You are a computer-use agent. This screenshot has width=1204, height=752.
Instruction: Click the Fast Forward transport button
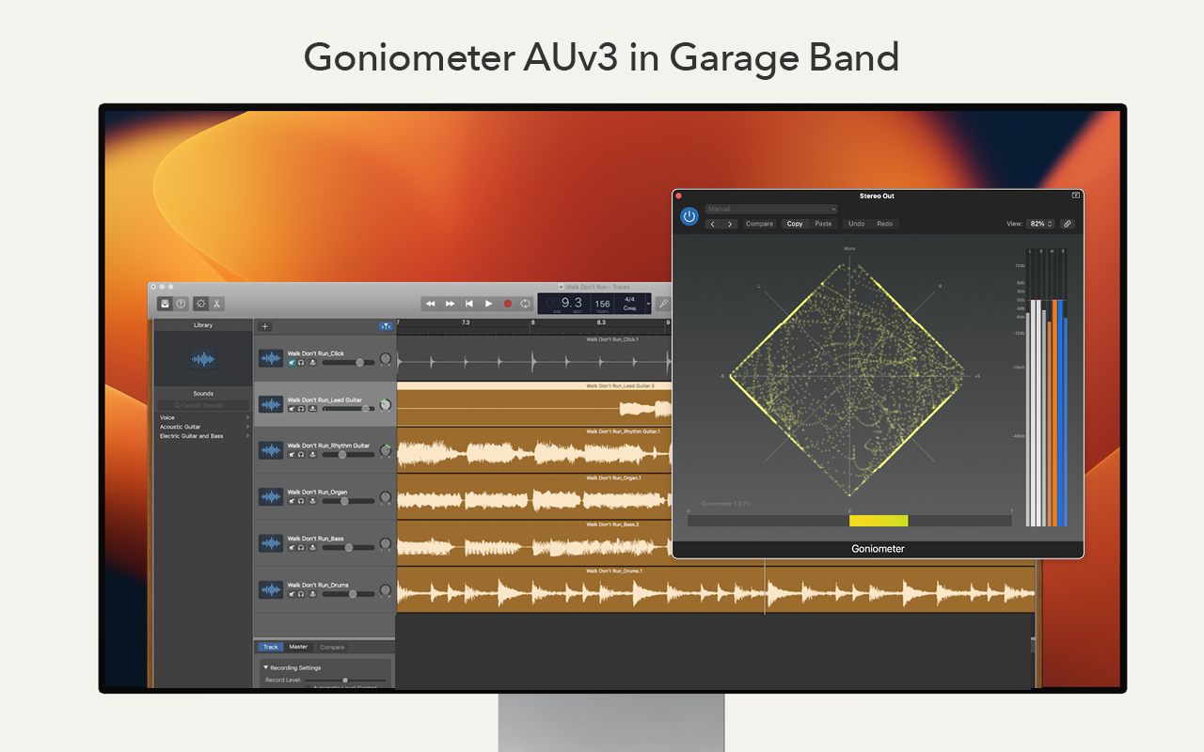coord(450,304)
